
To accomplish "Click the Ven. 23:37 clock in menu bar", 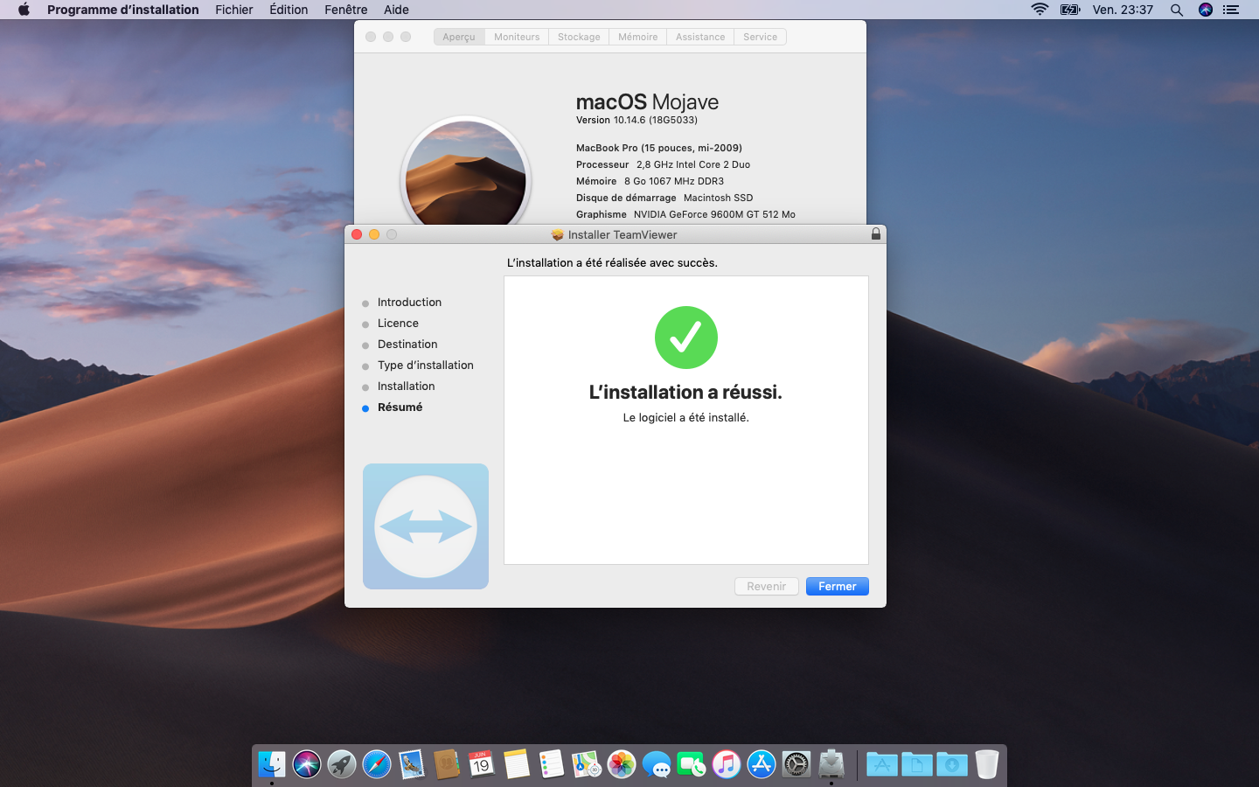I will tap(1123, 10).
